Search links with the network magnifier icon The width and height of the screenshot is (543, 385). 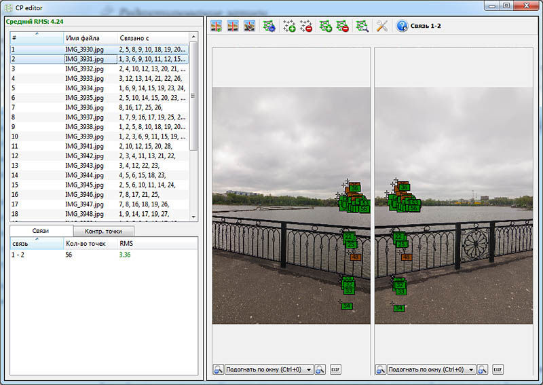(x=362, y=26)
